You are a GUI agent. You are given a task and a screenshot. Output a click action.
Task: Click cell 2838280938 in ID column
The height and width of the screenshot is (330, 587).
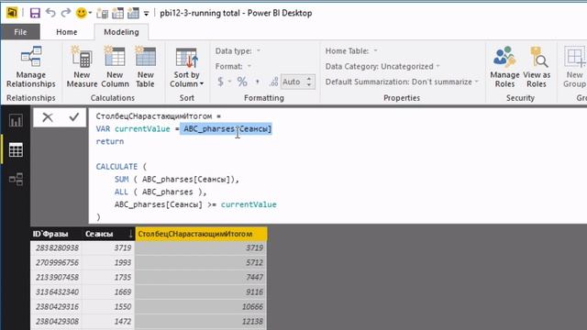[x=56, y=247]
